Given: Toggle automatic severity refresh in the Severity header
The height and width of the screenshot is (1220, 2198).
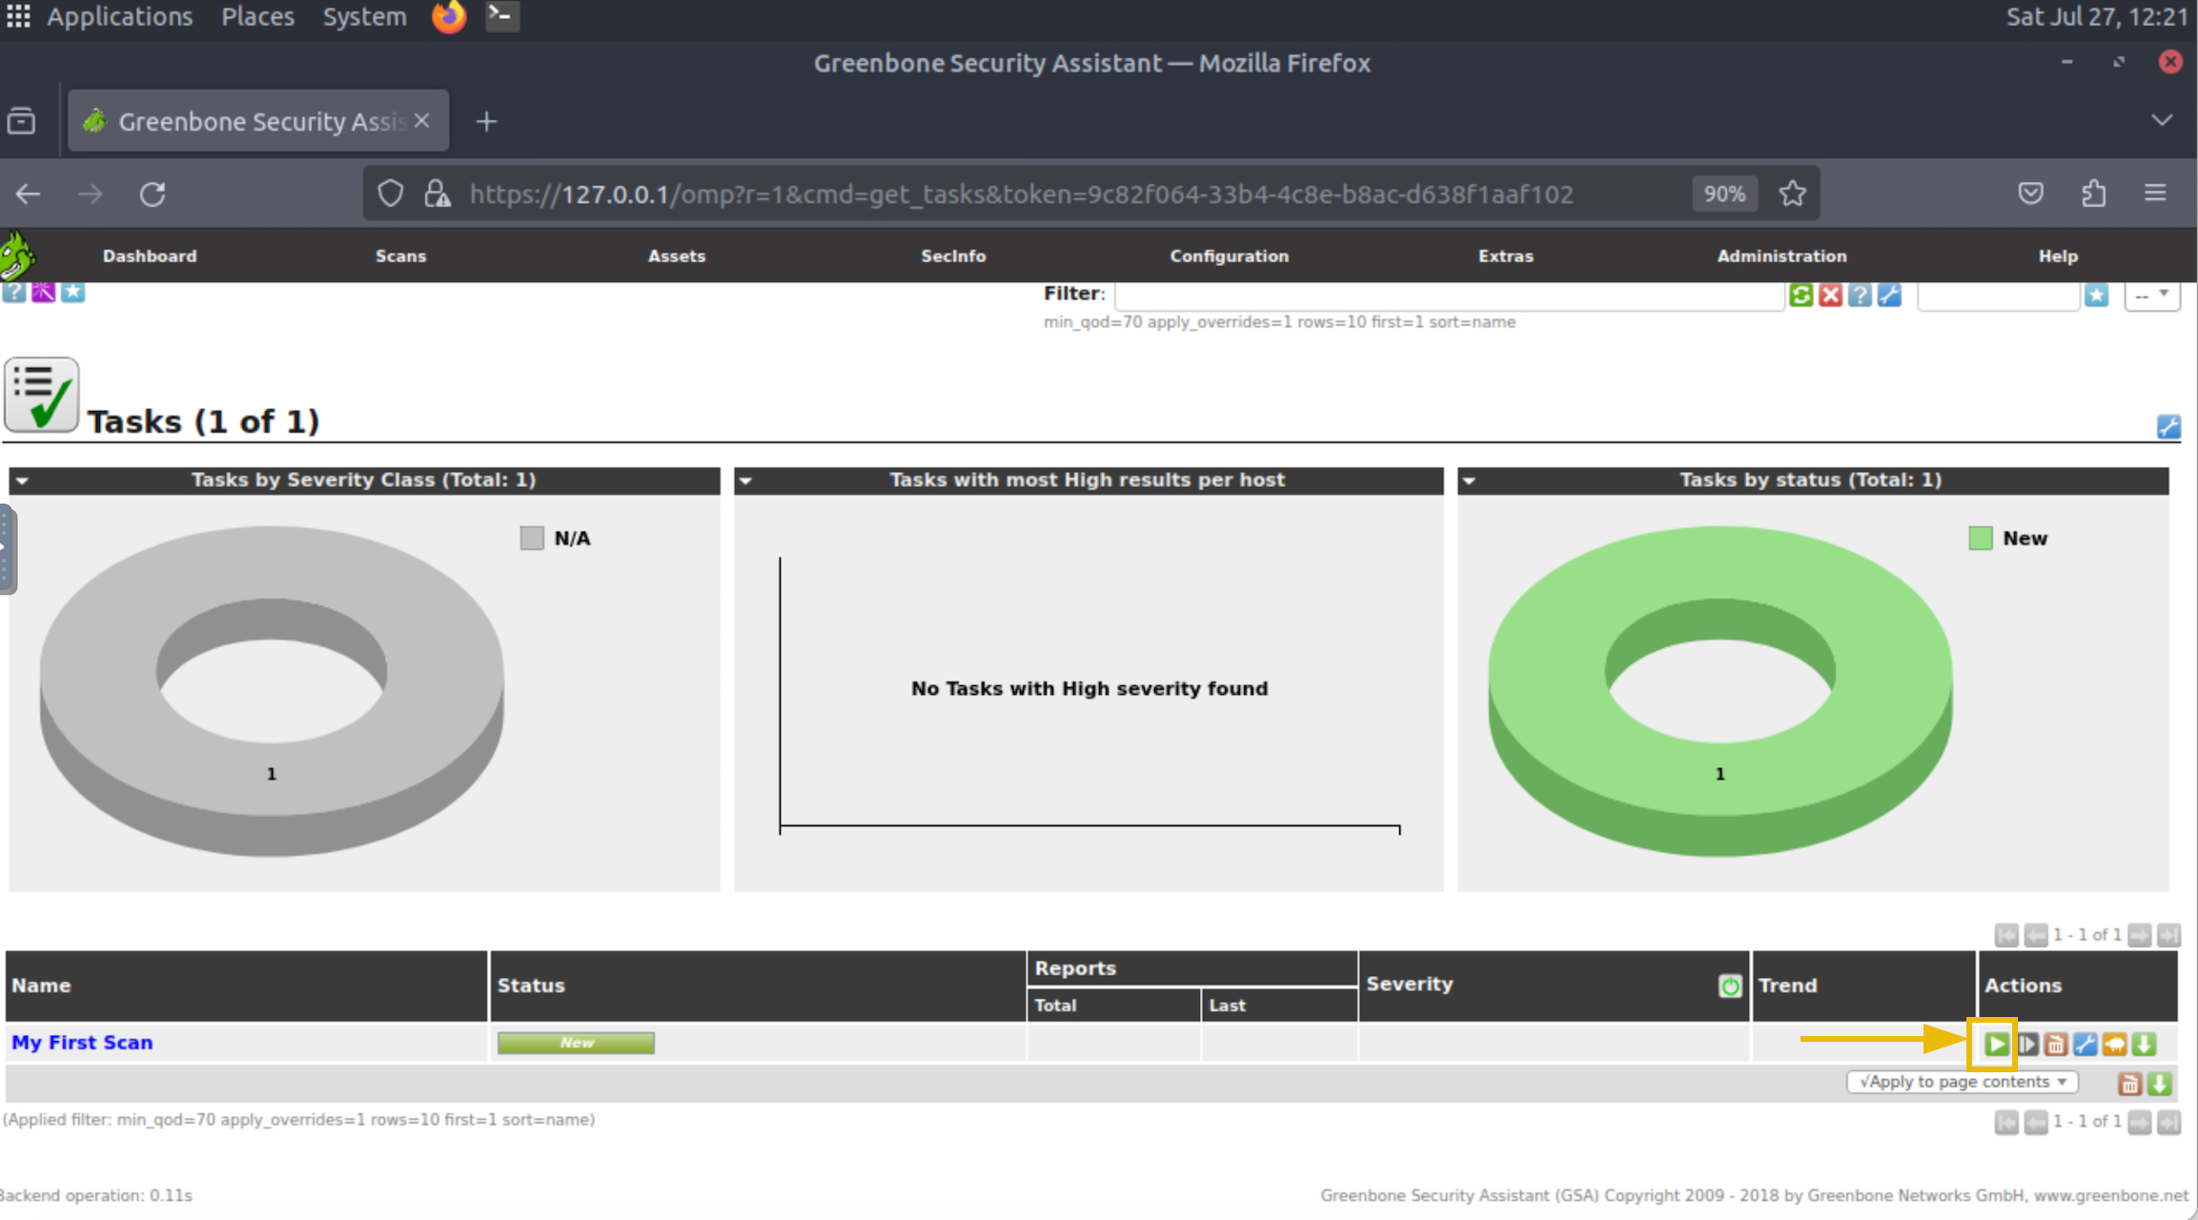Looking at the screenshot, I should (1729, 986).
